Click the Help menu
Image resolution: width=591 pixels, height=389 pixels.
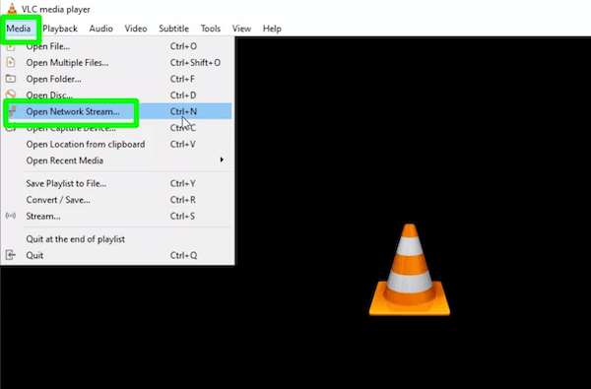tap(272, 29)
